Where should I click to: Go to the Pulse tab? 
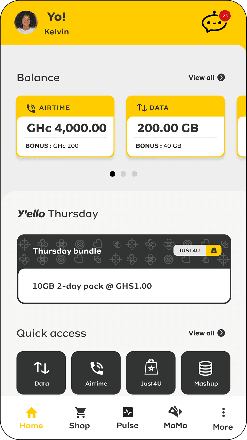point(128,417)
